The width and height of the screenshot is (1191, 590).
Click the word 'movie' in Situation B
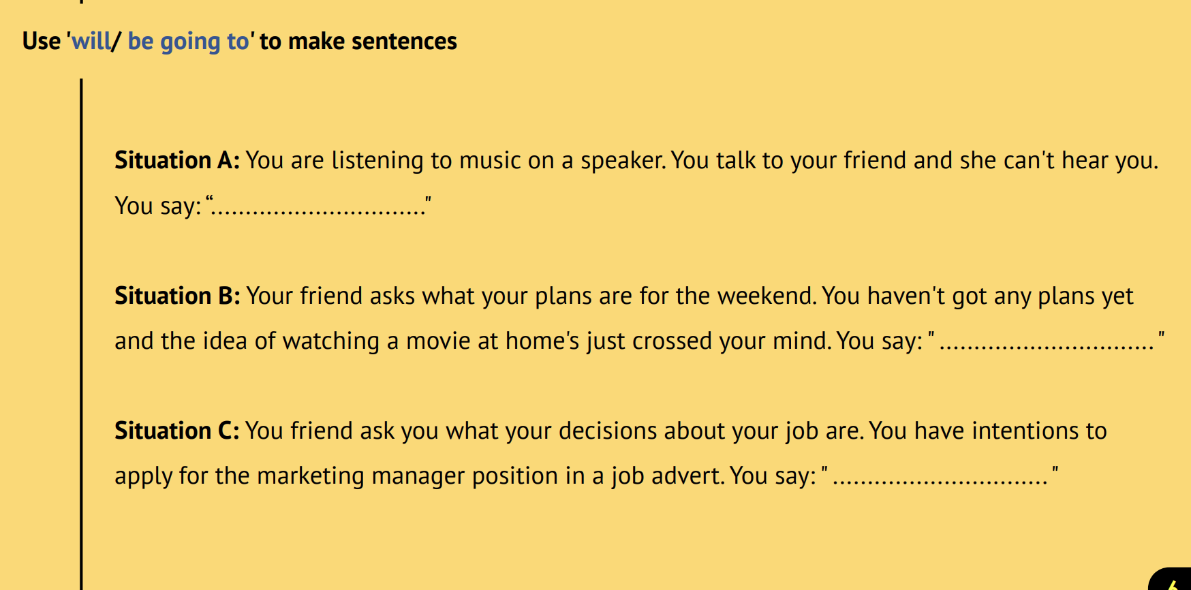[438, 341]
